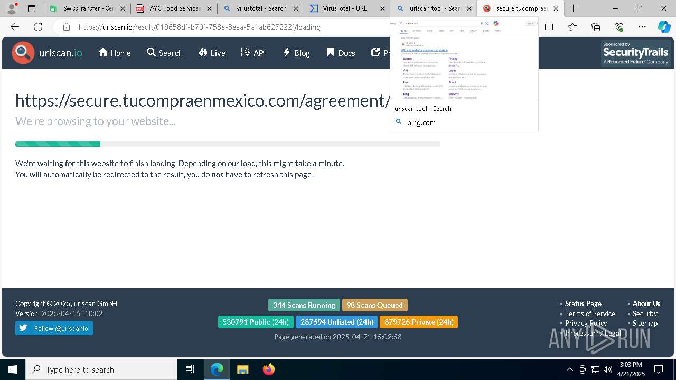Switch to the SwissTransfer tab
Screen dimensions: 676x380
click(x=88, y=8)
